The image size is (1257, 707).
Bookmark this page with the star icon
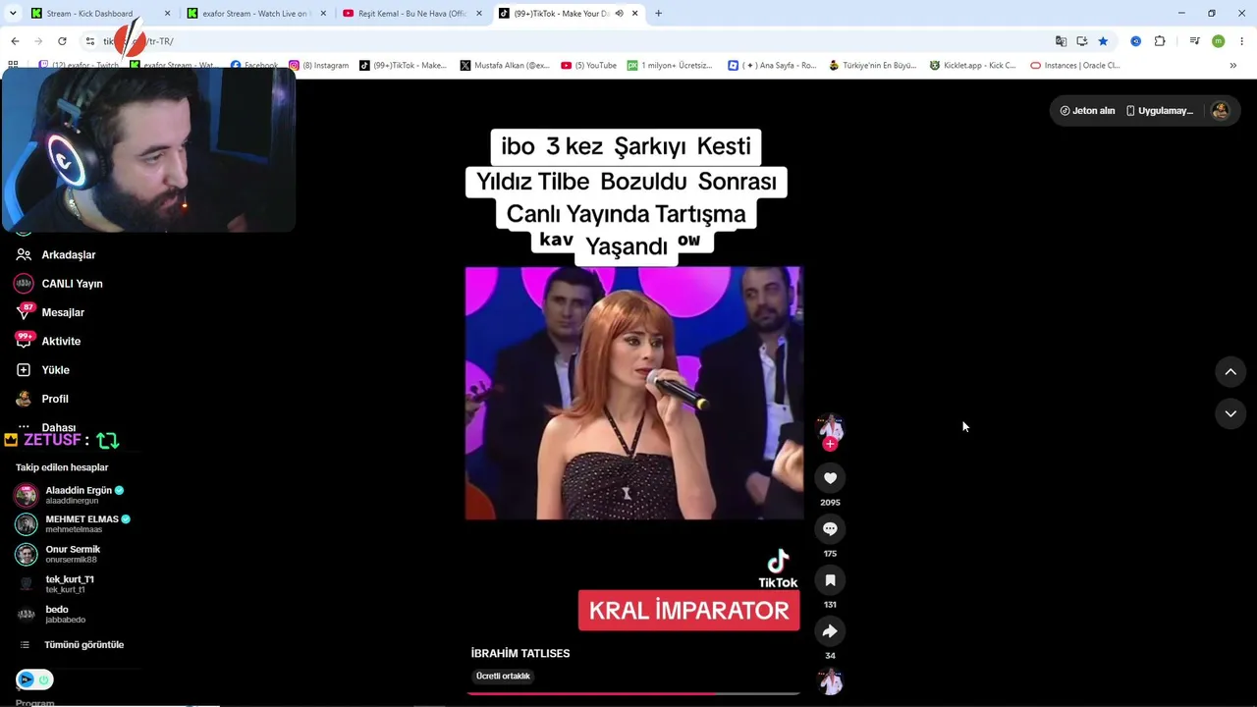point(1103,41)
